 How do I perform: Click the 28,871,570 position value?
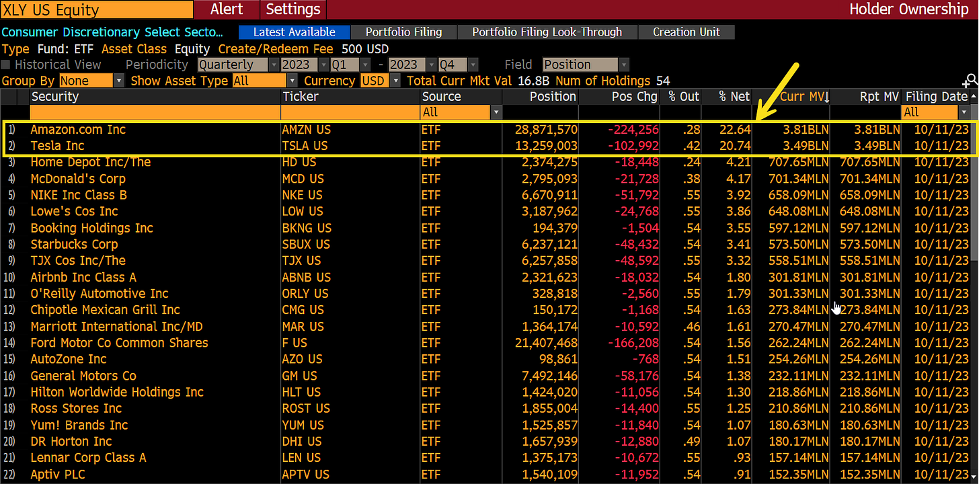(545, 130)
